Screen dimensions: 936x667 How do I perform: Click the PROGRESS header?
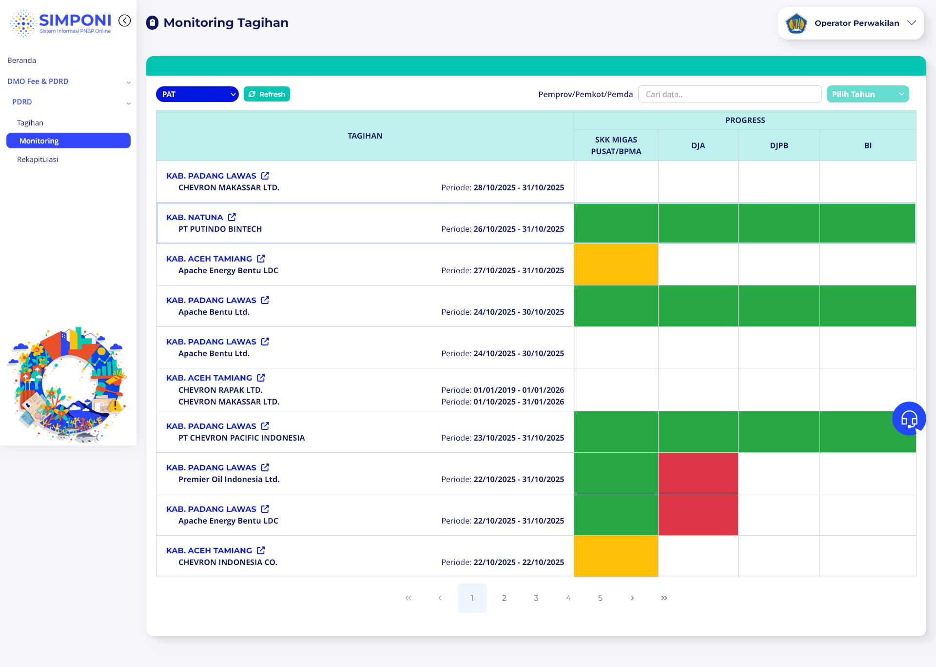point(745,120)
